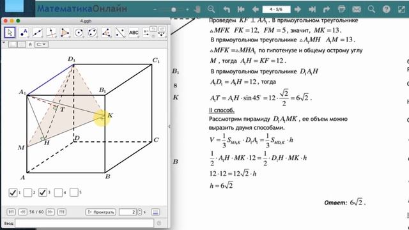This screenshot has width=409, height=230.
Task: Select the Angle measurement tool
Action: coord(106,33)
